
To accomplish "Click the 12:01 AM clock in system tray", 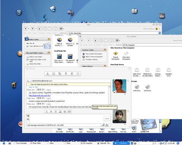I will click(171, 143).
